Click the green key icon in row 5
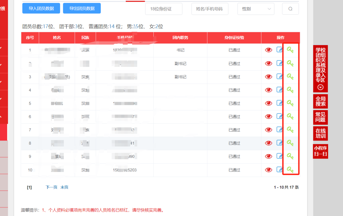Image resolution: width=343 pixels, height=216 pixels. [290, 103]
